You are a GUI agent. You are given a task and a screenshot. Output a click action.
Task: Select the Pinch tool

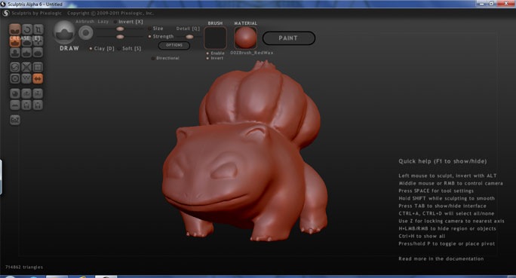tap(26, 53)
